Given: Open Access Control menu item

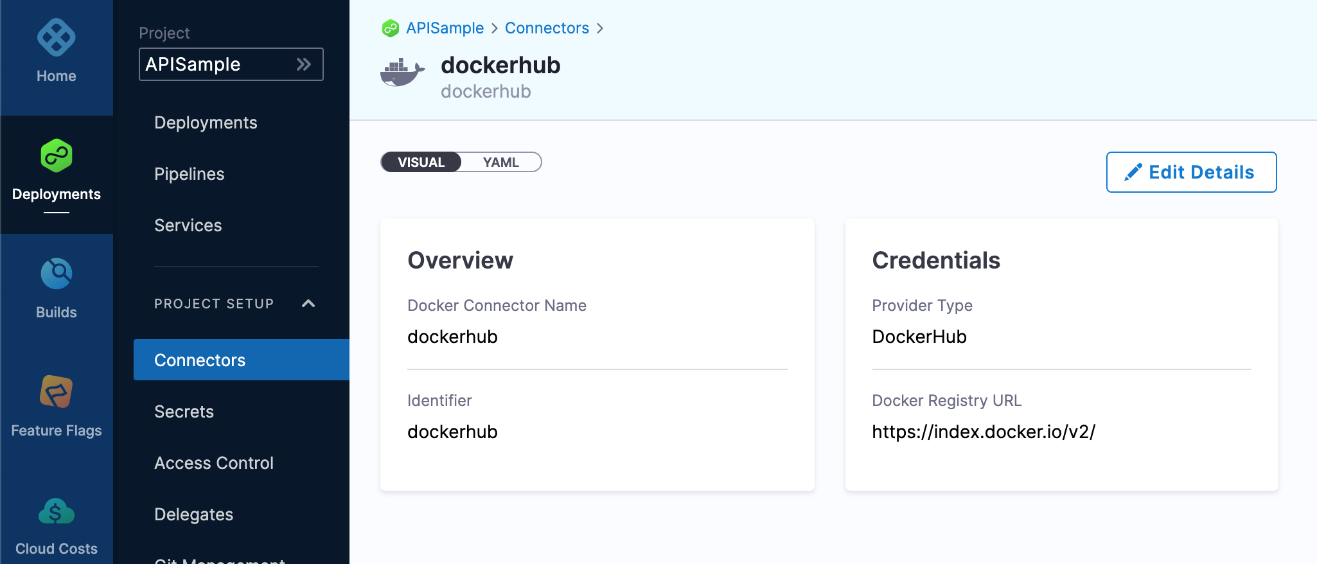Looking at the screenshot, I should point(214,463).
